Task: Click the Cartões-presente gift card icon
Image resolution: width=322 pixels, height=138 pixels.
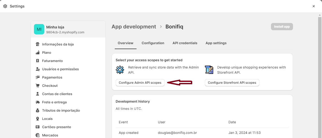Action: click(38, 127)
